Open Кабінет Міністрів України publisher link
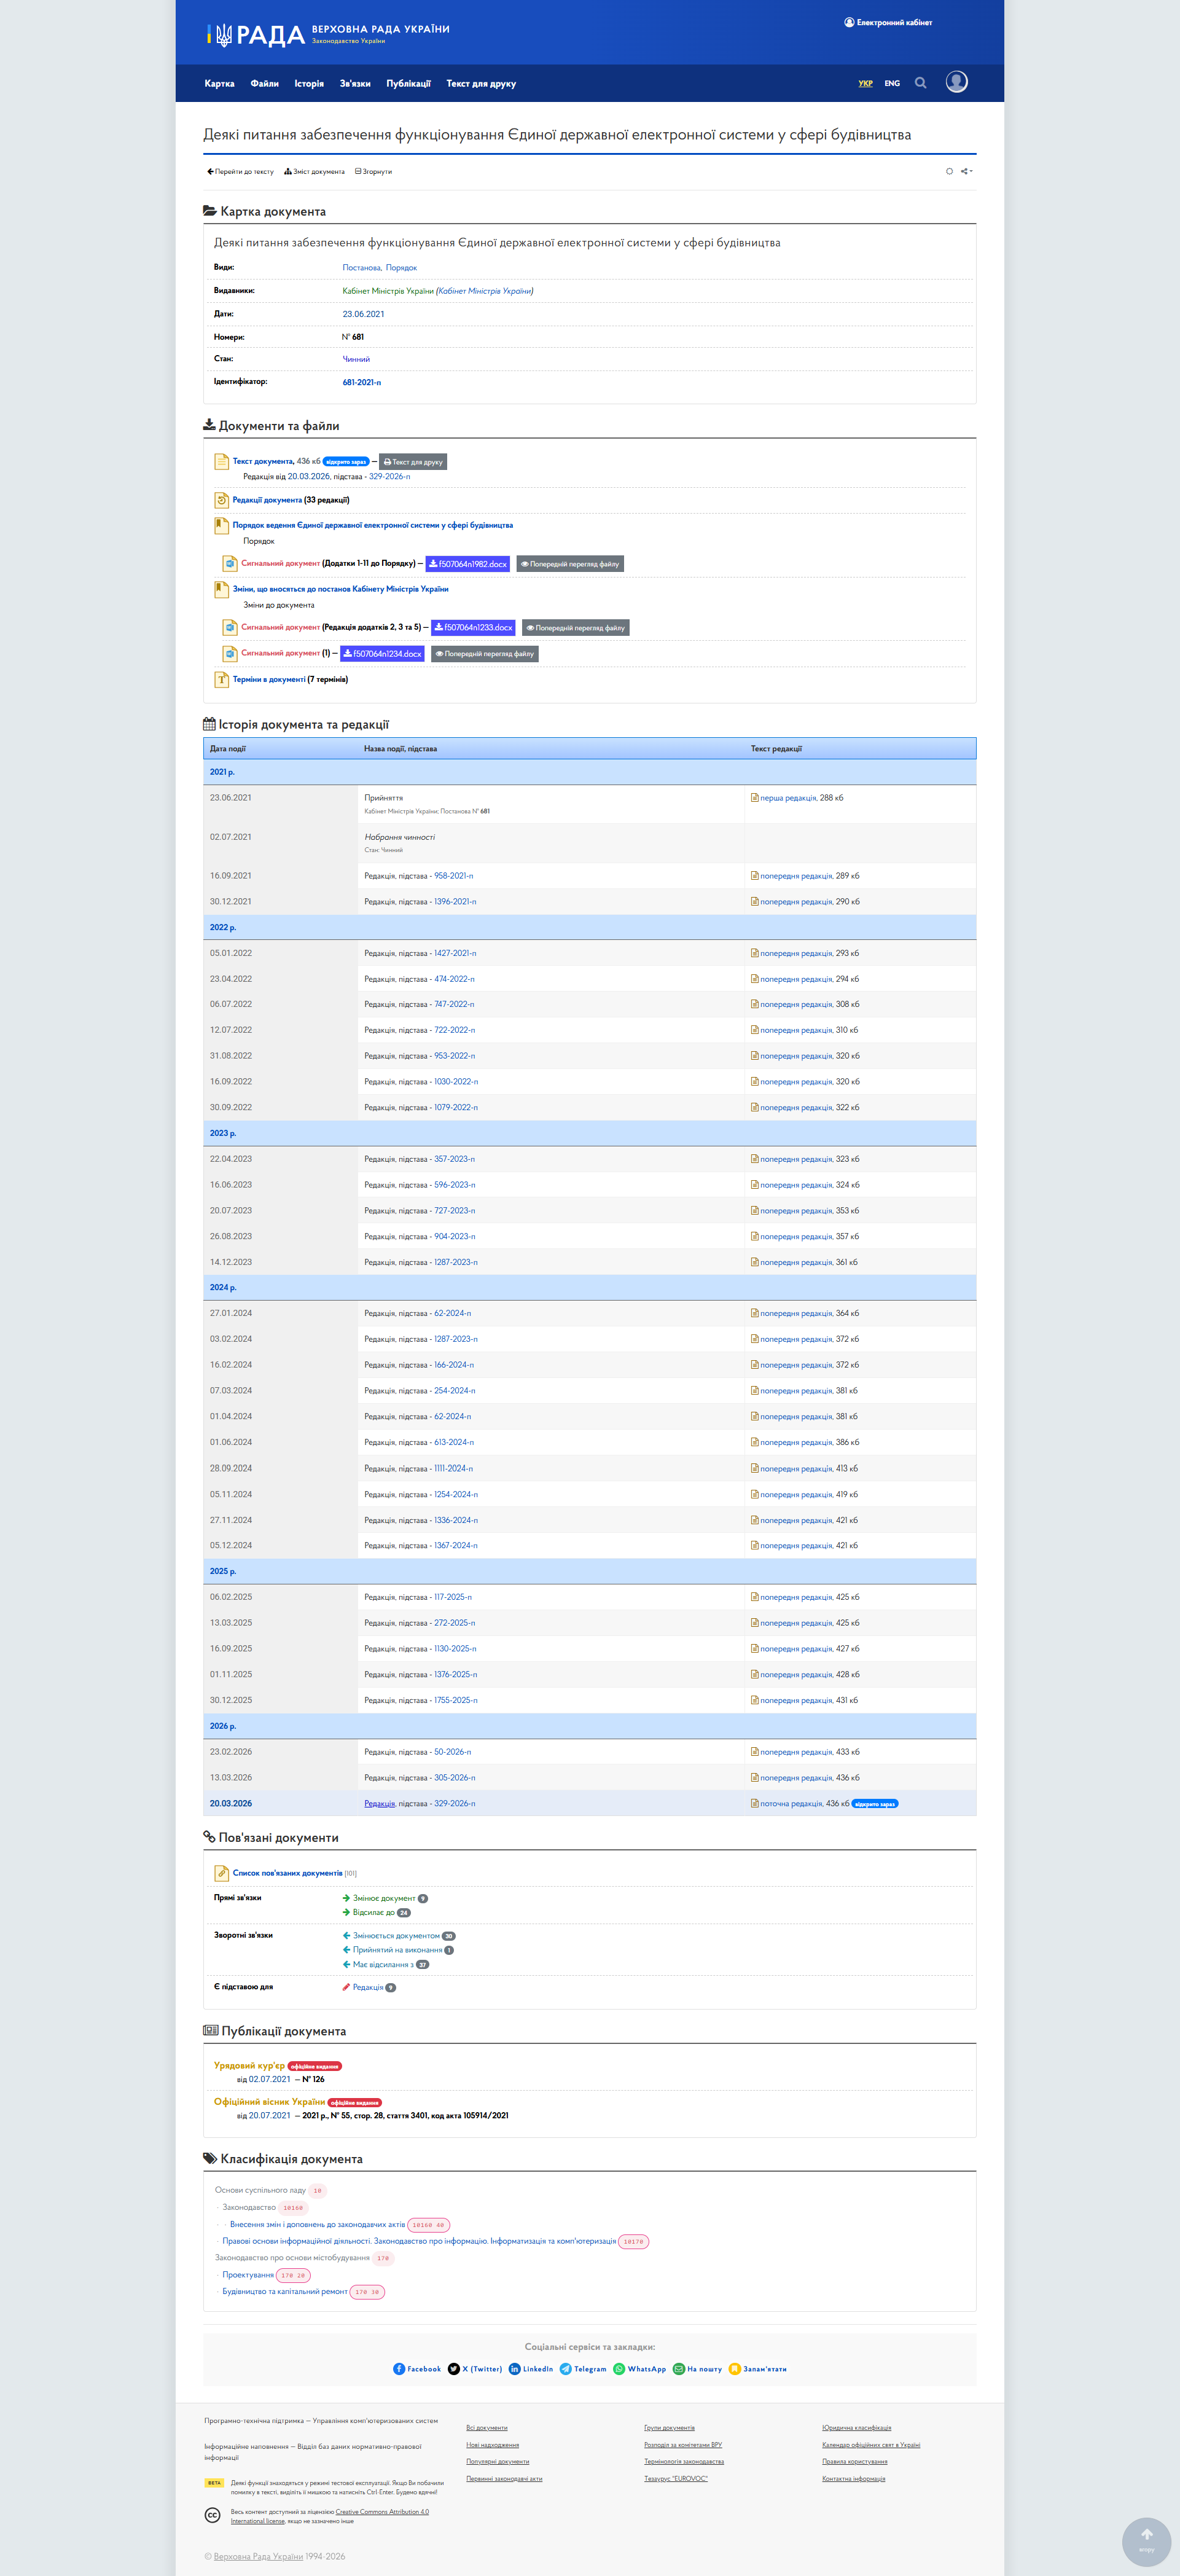The width and height of the screenshot is (1180, 2576). (388, 291)
